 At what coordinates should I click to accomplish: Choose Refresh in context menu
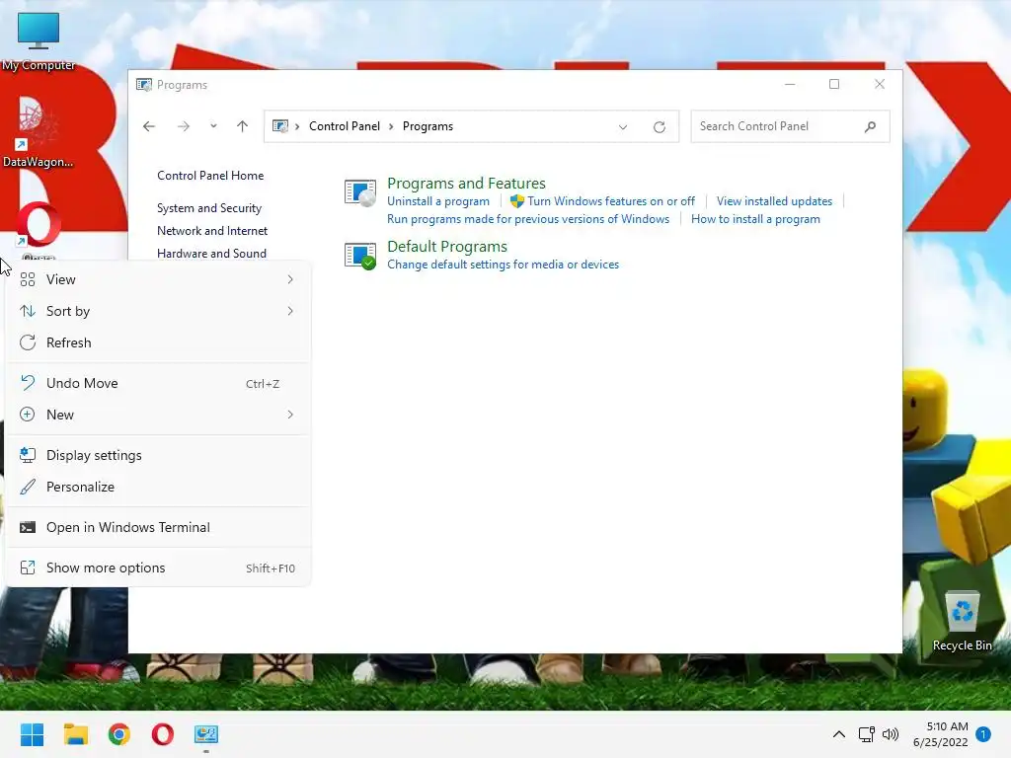coord(158,342)
